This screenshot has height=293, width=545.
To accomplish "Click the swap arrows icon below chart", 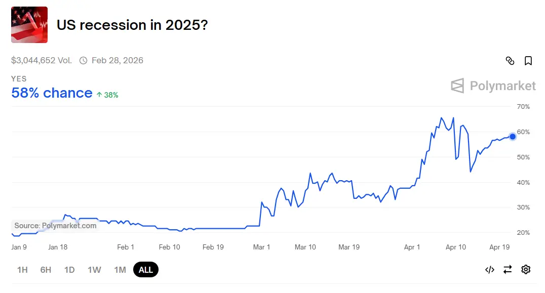I will [x=508, y=270].
